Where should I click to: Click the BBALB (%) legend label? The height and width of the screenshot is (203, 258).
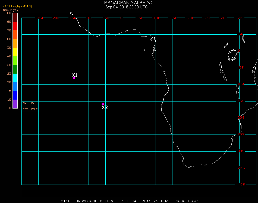pyautogui.click(x=10, y=10)
